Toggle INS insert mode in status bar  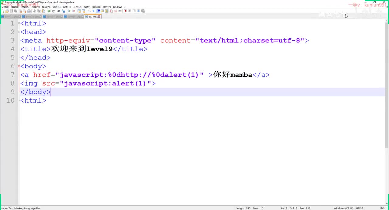(x=382, y=208)
